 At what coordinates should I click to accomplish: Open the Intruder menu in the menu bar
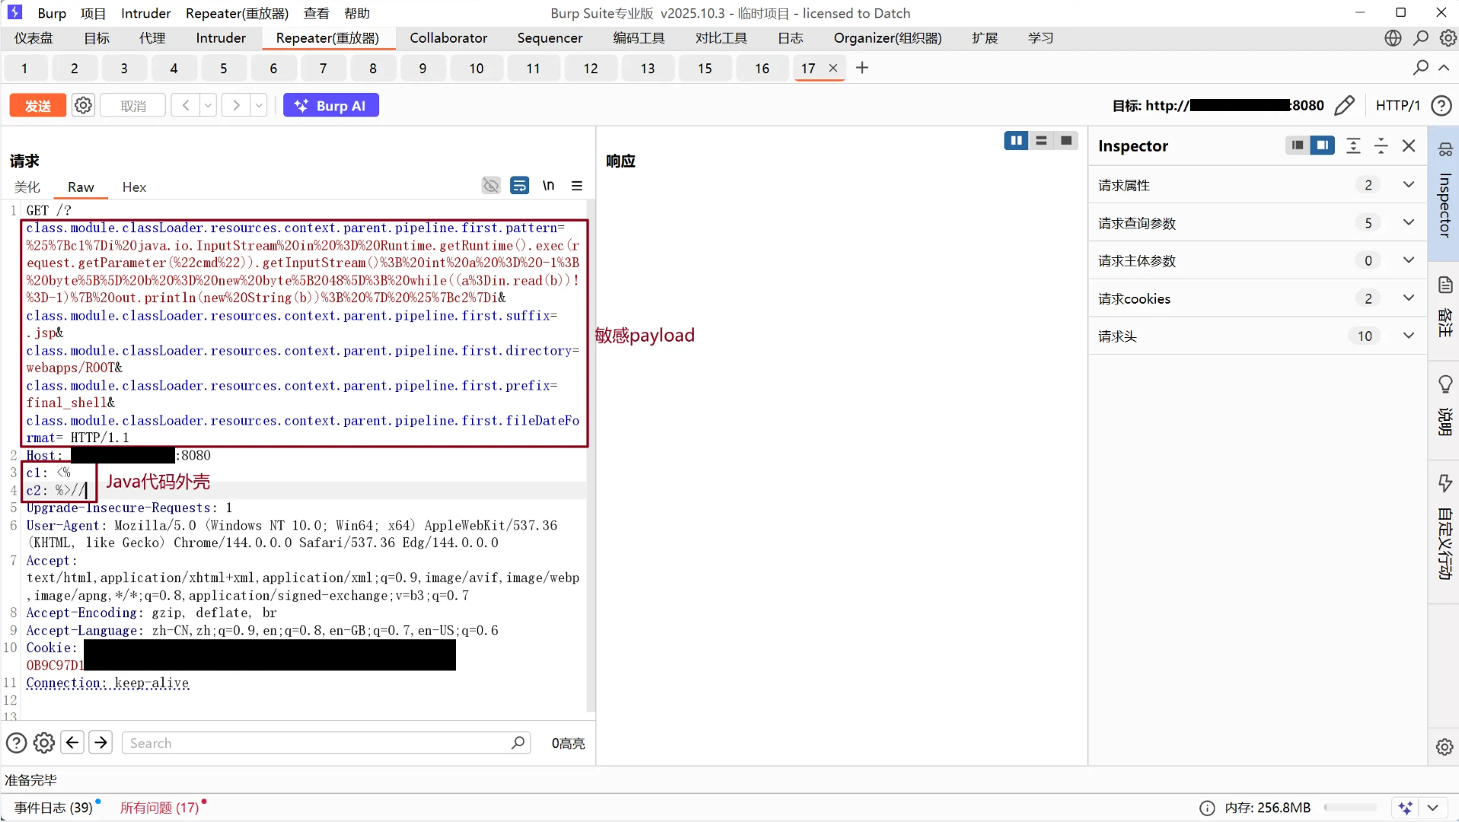[x=145, y=13]
